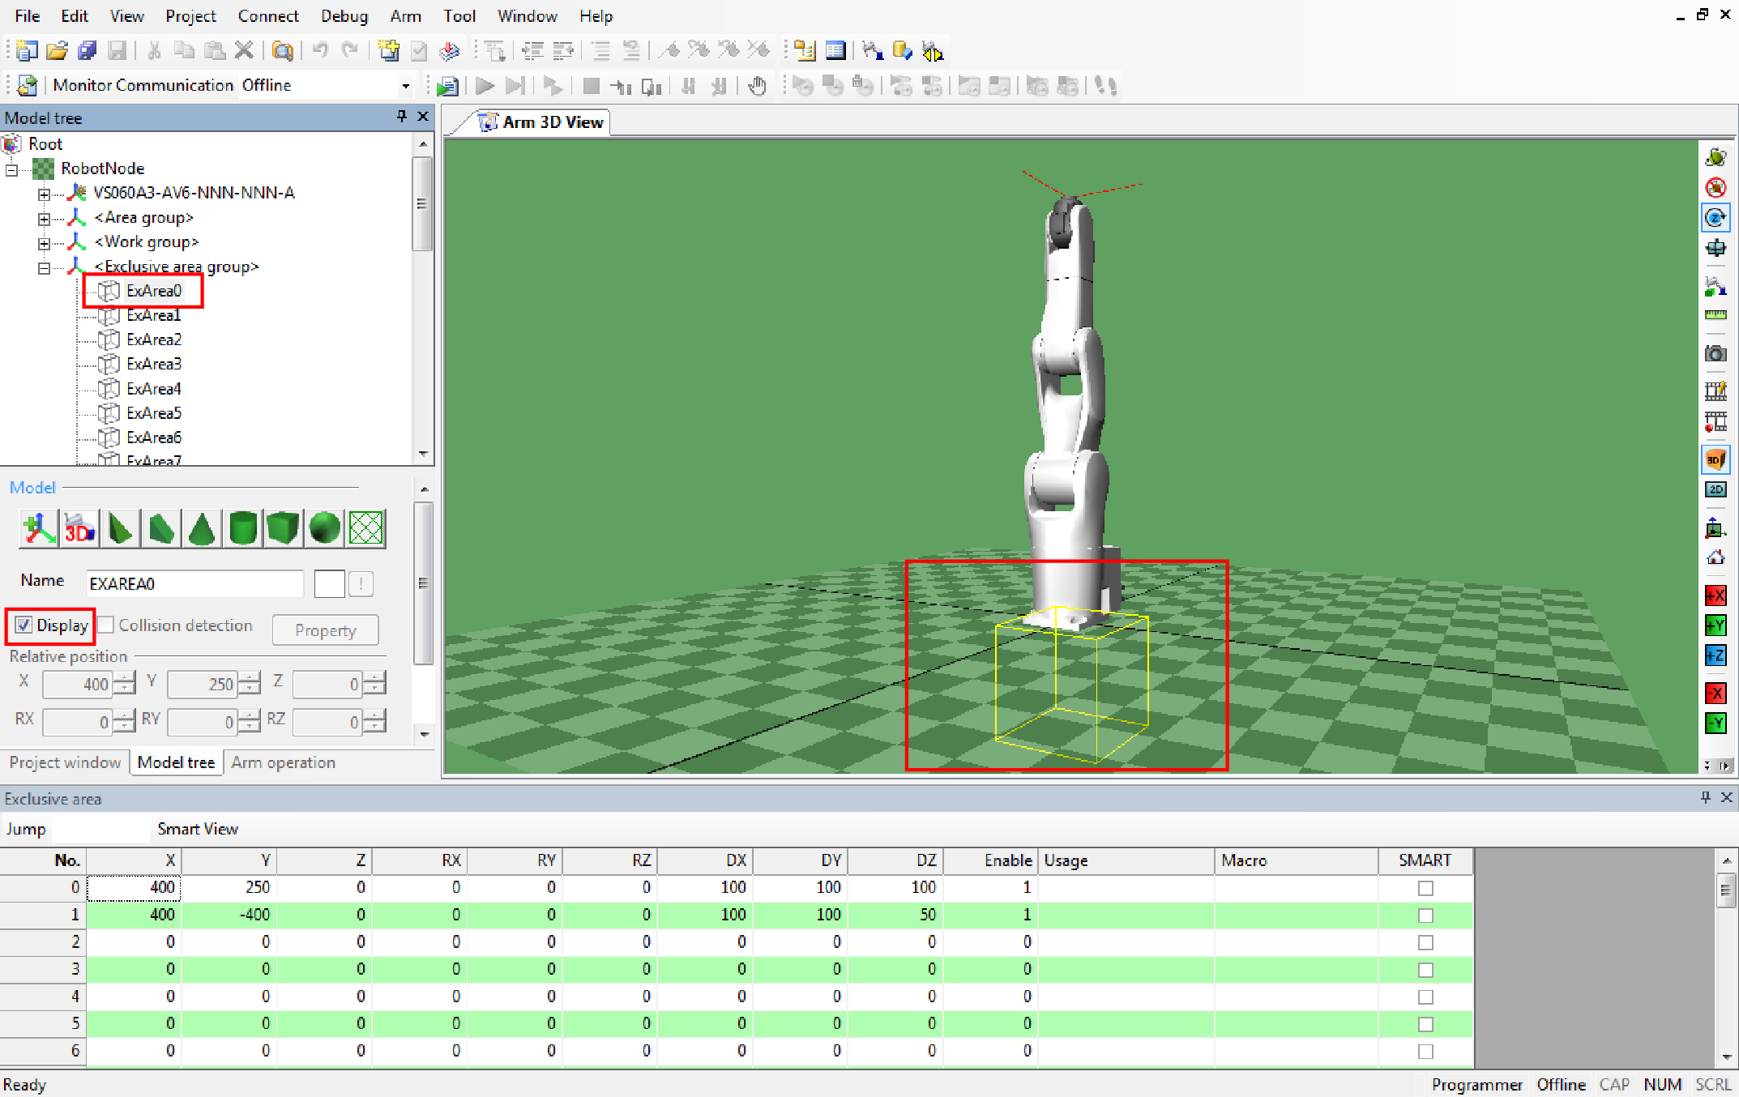Expand the Area group node
This screenshot has width=1739, height=1097.
pyautogui.click(x=45, y=219)
